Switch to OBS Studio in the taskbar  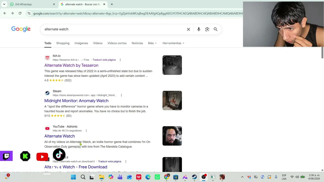pyautogui.click(x=204, y=177)
